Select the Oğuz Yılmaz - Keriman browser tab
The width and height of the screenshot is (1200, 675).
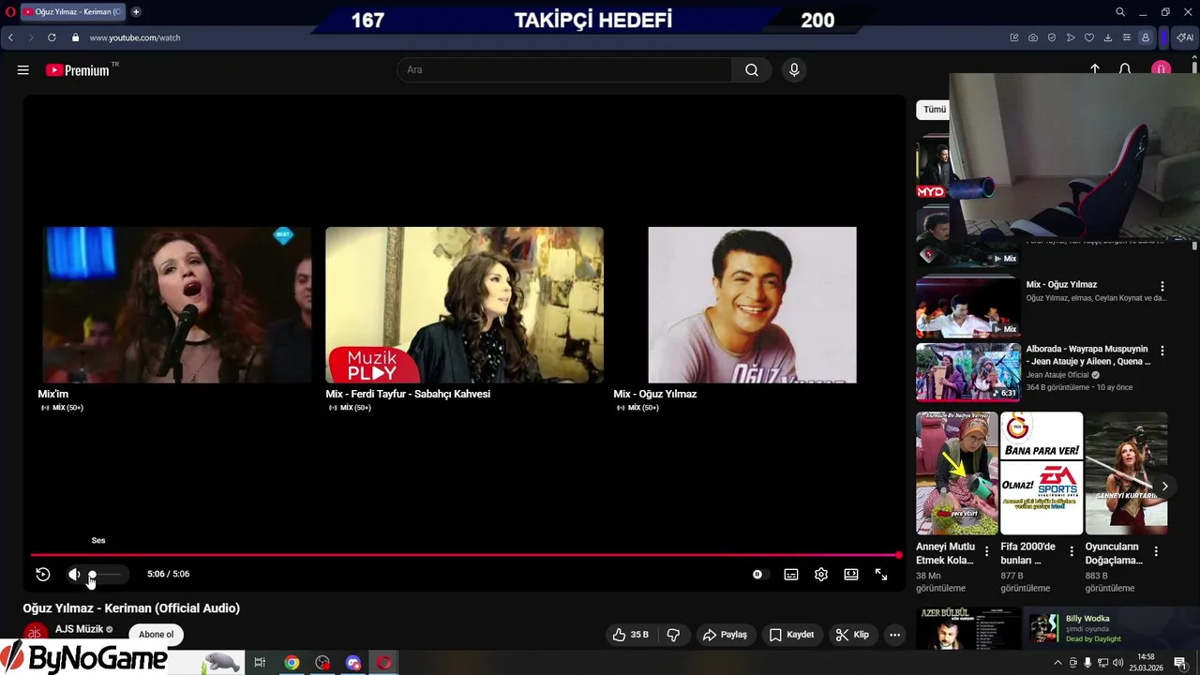[x=71, y=12]
